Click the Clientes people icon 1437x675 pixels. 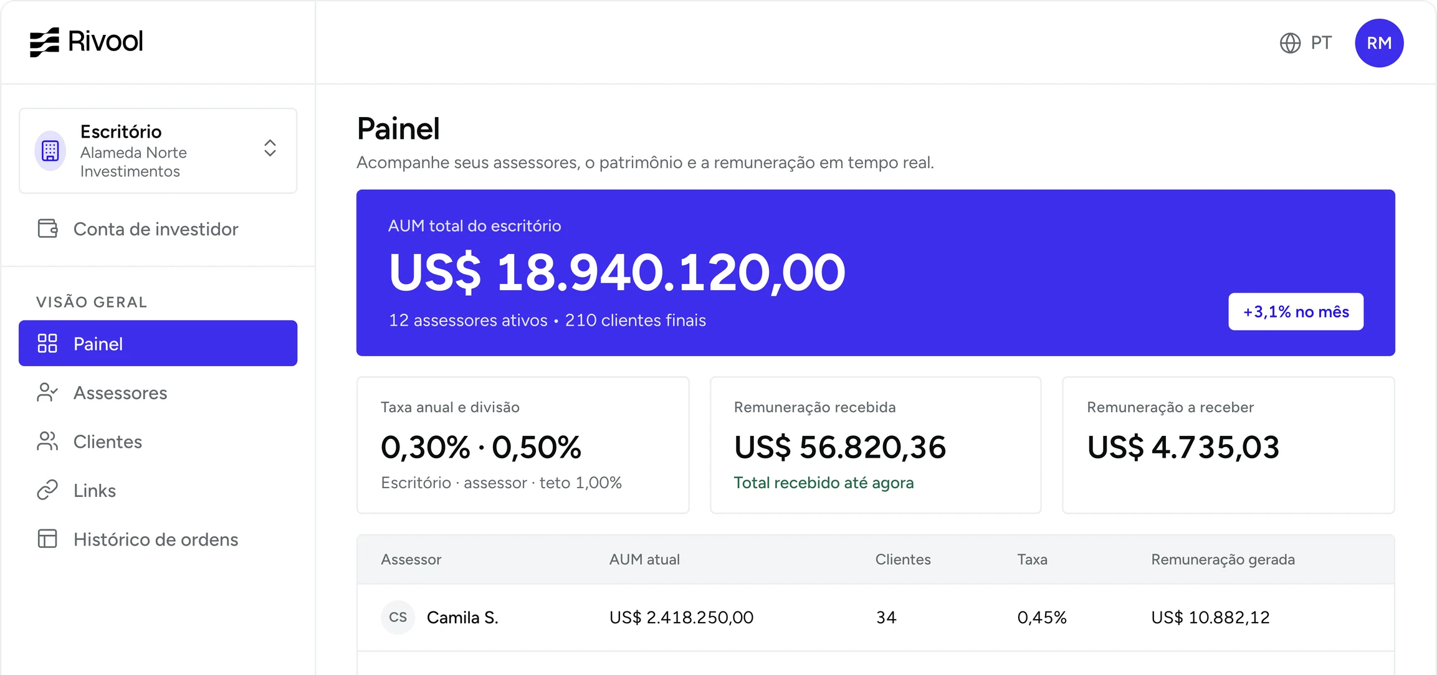coord(47,441)
